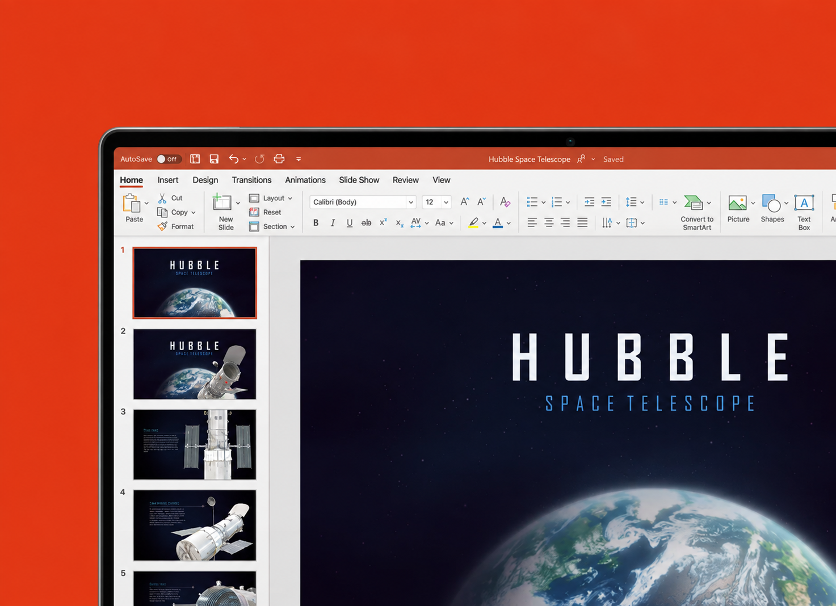The height and width of the screenshot is (606, 836).
Task: Switch to the Transitions tab
Action: pos(251,180)
